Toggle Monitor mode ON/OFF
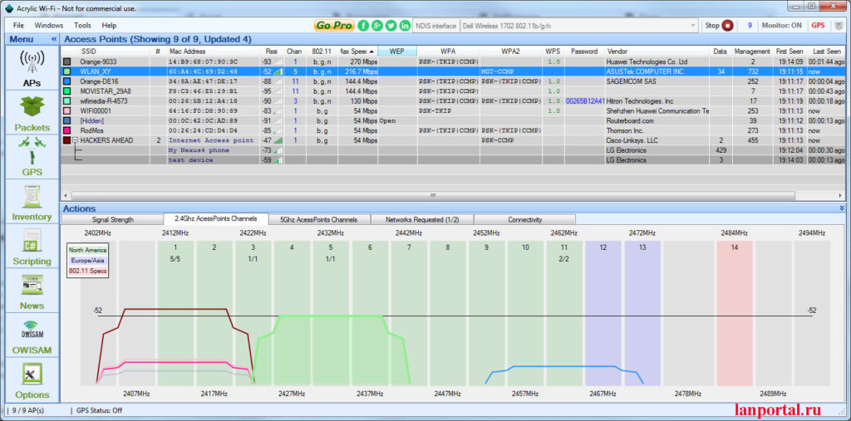The height and width of the screenshot is (421, 851). coord(781,26)
